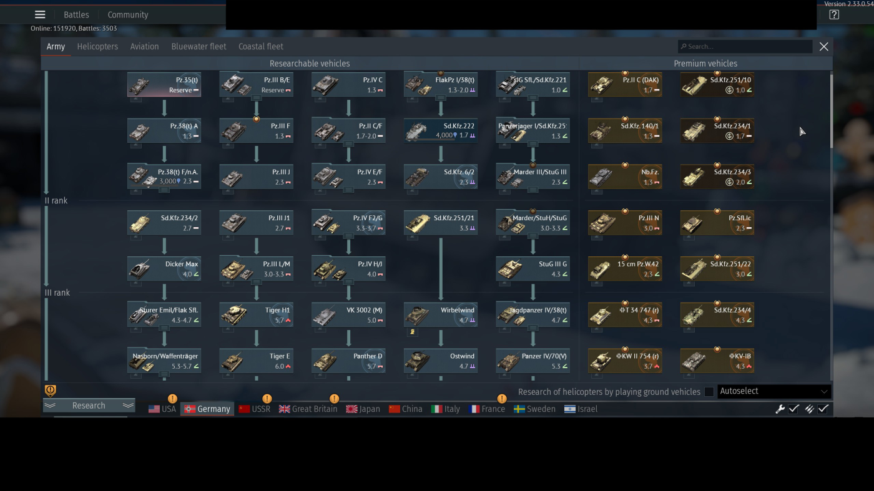Switch to the Helicopters tab
The width and height of the screenshot is (874, 491).
pos(97,47)
